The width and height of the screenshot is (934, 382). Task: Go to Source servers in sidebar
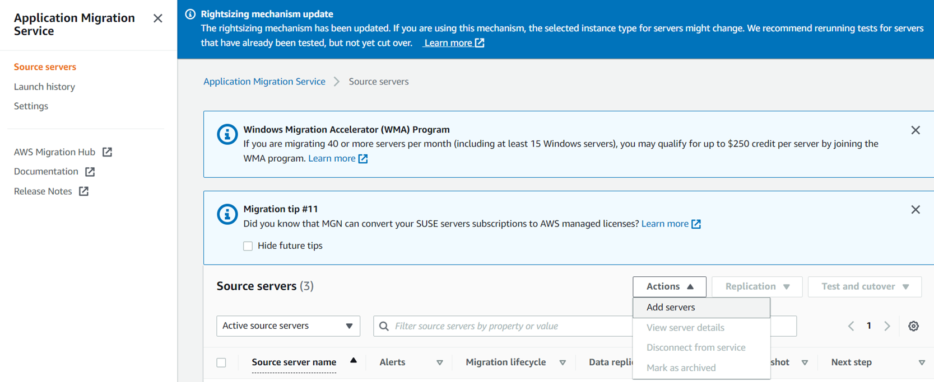coord(45,67)
